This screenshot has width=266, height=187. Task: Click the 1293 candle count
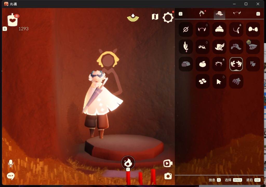tap(23, 29)
